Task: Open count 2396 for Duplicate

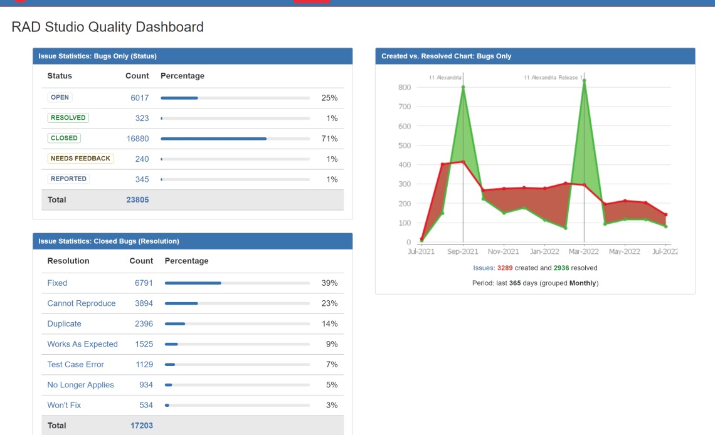Action: click(144, 324)
